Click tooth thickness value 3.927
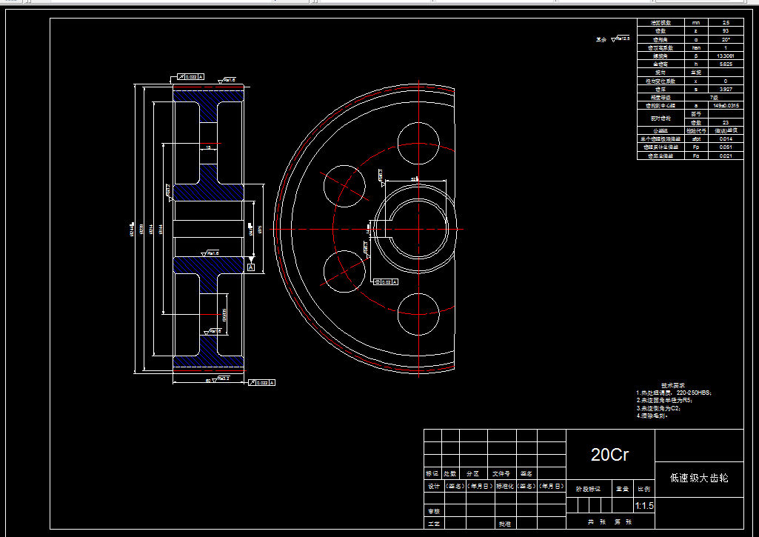Viewport: 759px width, 537px height. click(x=726, y=90)
